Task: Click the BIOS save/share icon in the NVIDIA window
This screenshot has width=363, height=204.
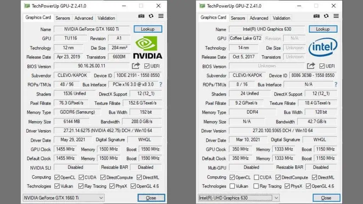Action: [136, 66]
